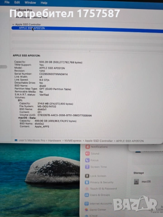Click the APPLE SSD AP0512N detail heading

tap(27, 56)
